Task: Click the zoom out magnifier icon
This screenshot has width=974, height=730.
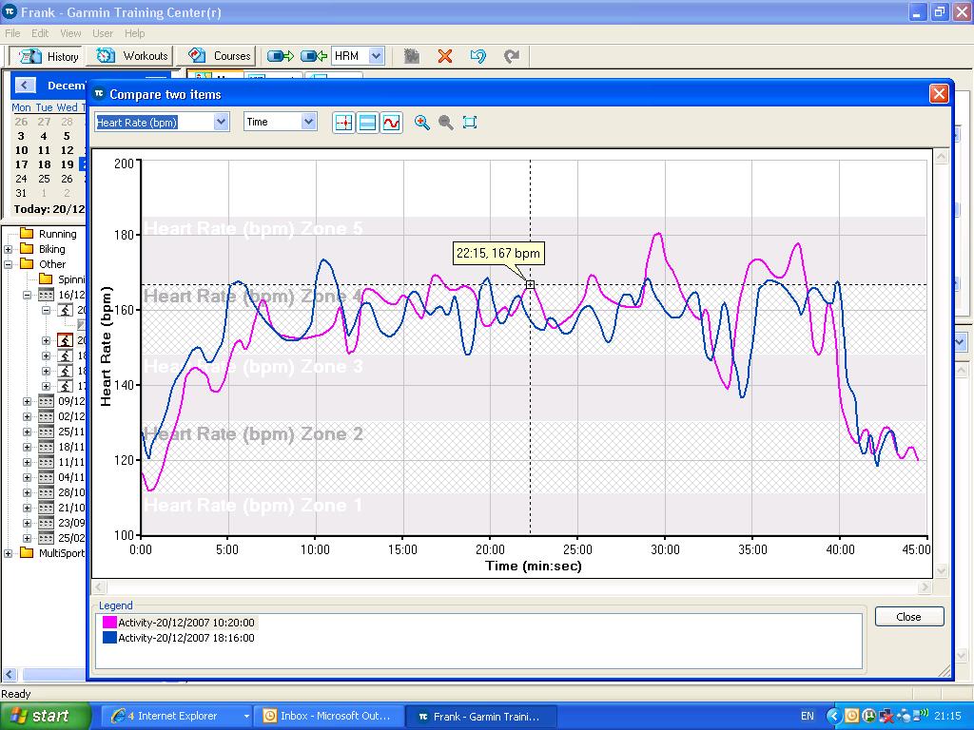Action: [x=445, y=123]
